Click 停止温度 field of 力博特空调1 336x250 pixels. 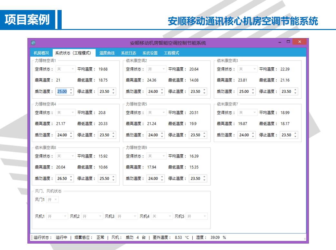(x=107, y=91)
